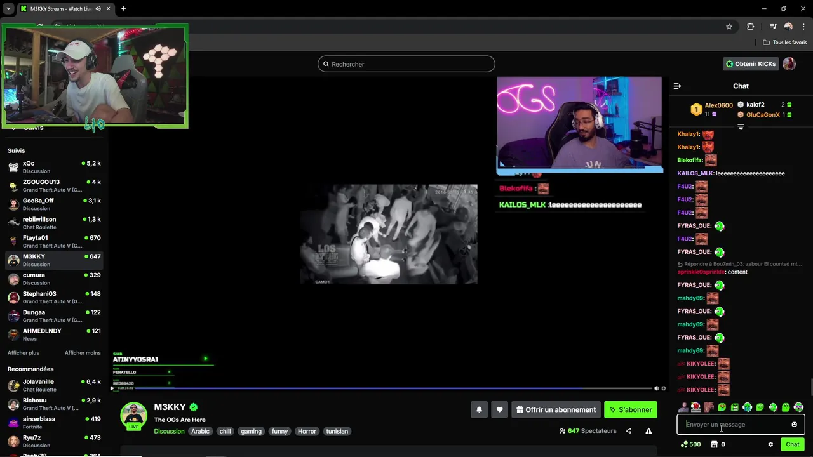813x457 pixels.
Task: Mute the tab via speaker icon
Action: [97, 9]
